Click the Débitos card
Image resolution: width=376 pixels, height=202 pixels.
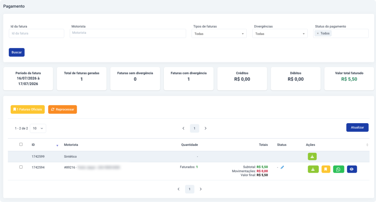pyautogui.click(x=296, y=79)
